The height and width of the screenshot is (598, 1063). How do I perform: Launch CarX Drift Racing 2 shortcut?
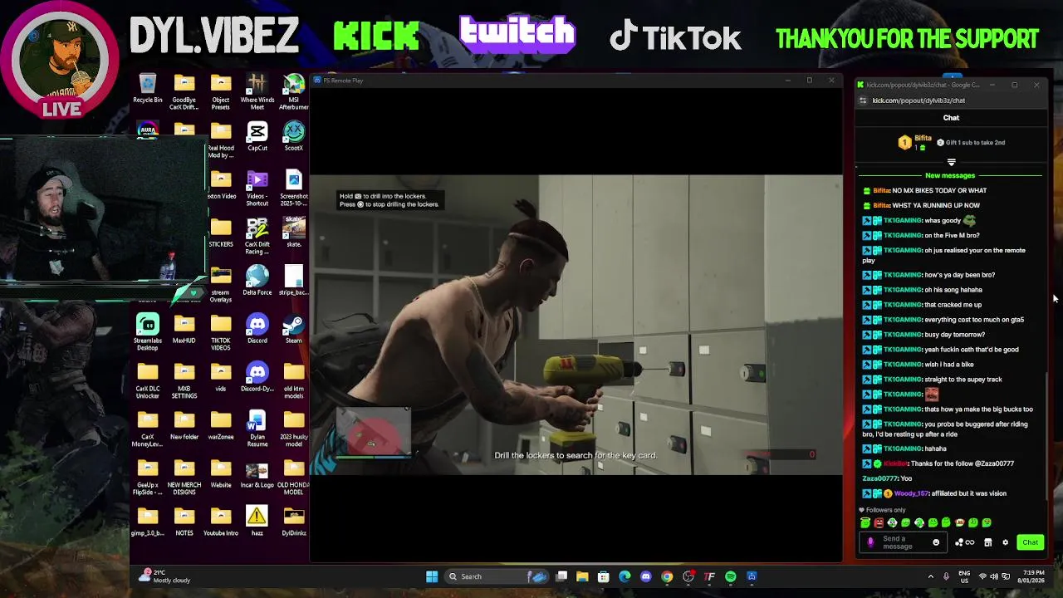257,237
